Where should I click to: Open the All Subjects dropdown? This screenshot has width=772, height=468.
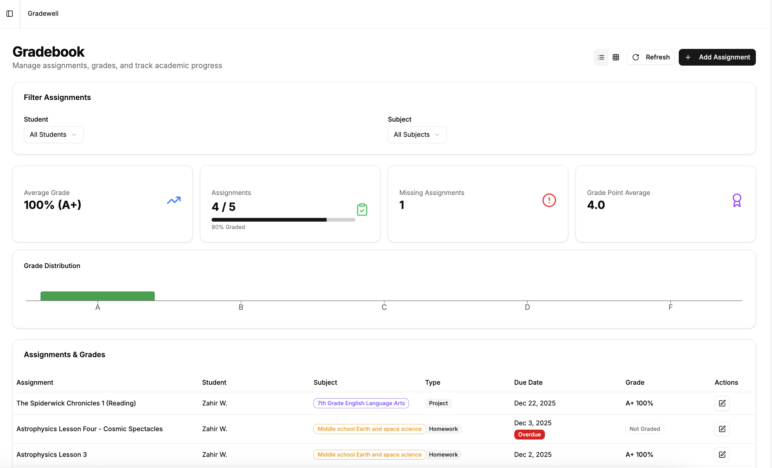[417, 134]
